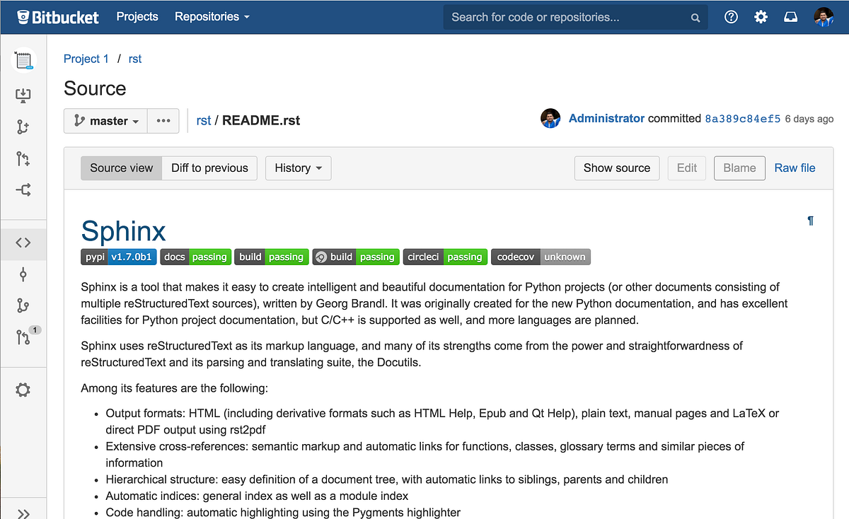Open the master branch selector
Image resolution: width=849 pixels, height=519 pixels.
pos(105,121)
